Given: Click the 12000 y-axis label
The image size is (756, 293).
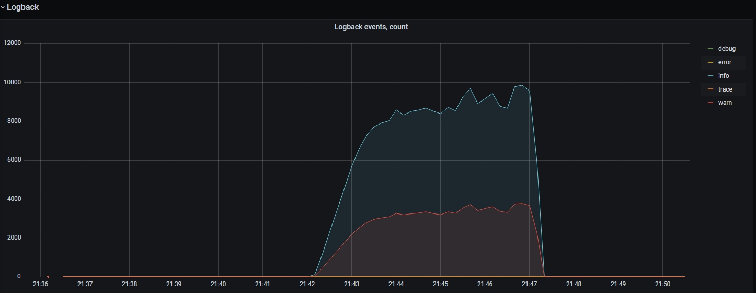Looking at the screenshot, I should (12, 43).
